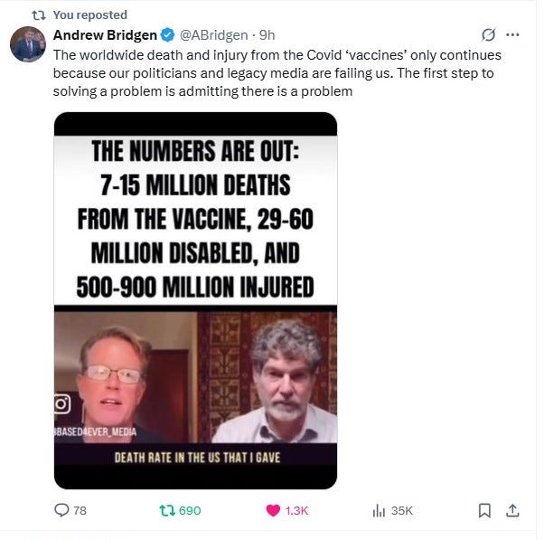544x540 pixels.
Task: Open the three-dot more options menu
Action: pyautogui.click(x=512, y=34)
